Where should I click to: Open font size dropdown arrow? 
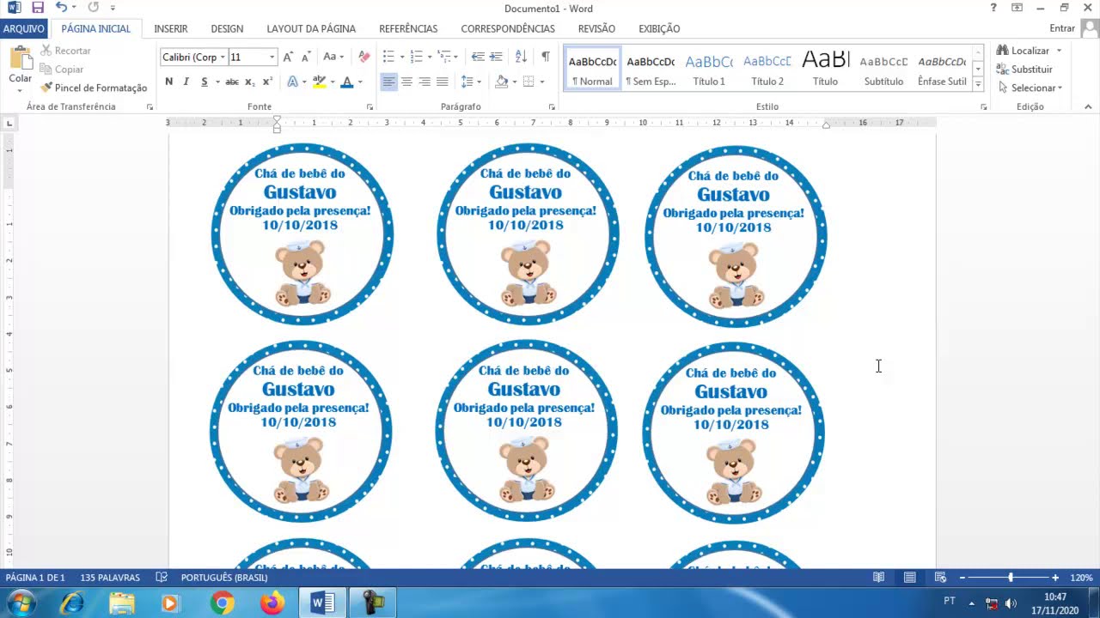272,57
